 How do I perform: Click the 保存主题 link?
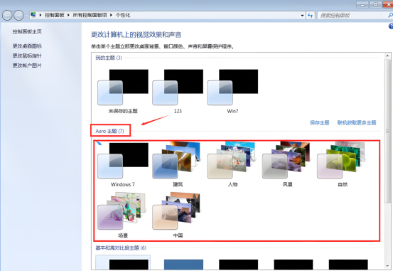(x=320, y=123)
